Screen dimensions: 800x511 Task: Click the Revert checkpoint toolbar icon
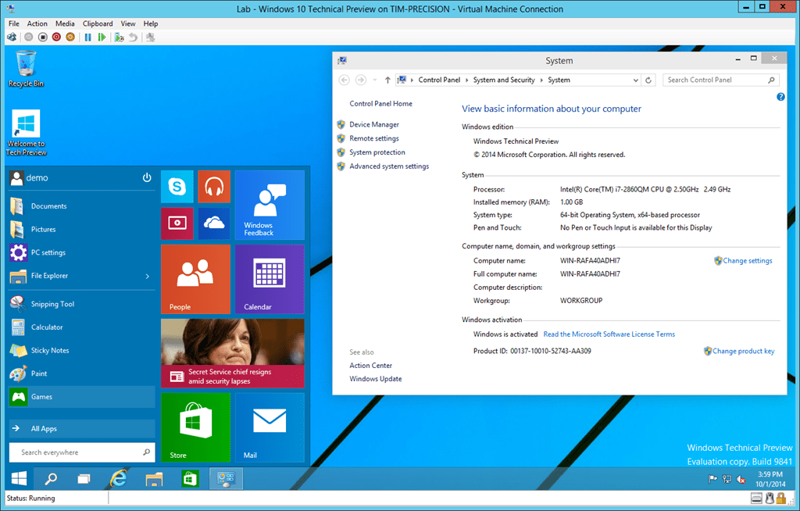point(133,38)
